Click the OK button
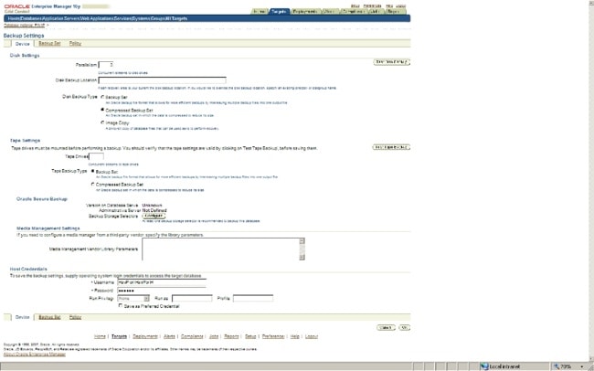The height and width of the screenshot is (371, 594). 405,327
